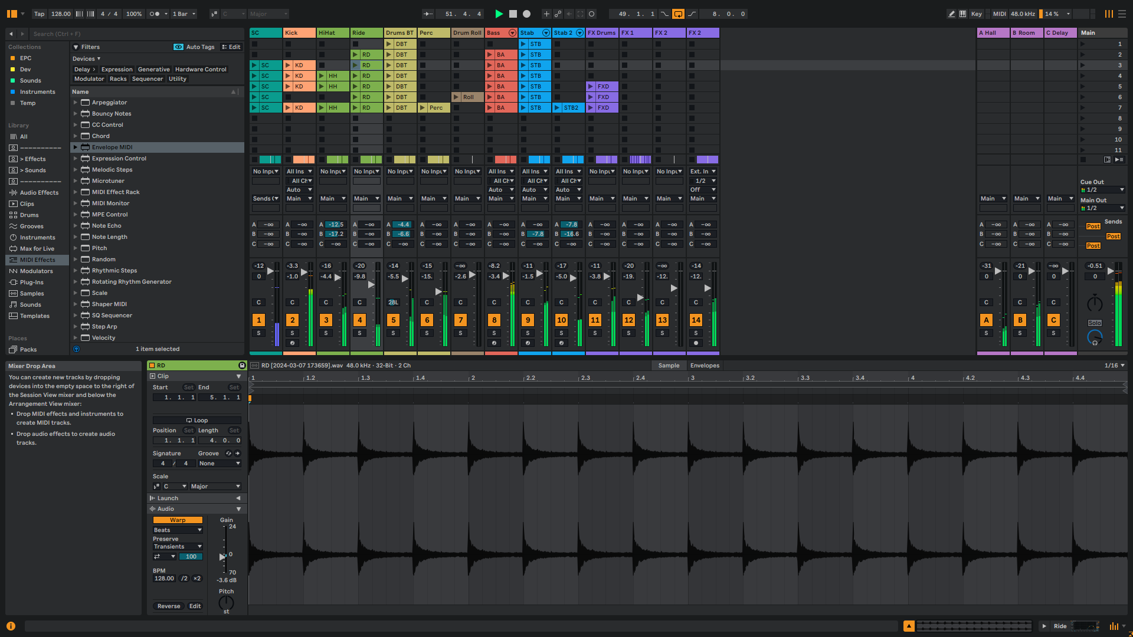Toggle the metronome icon
The width and height of the screenshot is (1133, 637).
click(x=155, y=14)
